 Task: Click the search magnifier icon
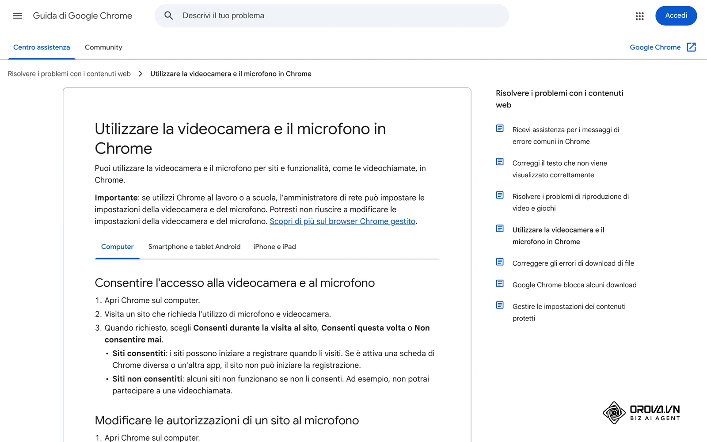(169, 16)
